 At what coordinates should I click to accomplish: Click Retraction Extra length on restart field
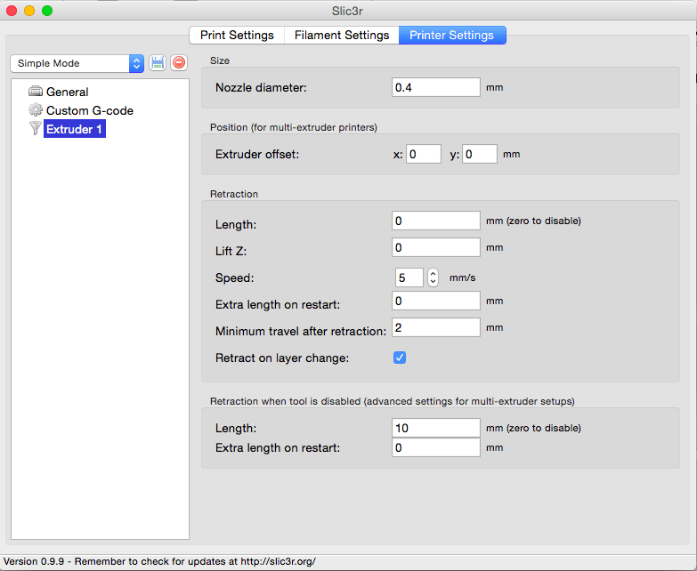[435, 301]
